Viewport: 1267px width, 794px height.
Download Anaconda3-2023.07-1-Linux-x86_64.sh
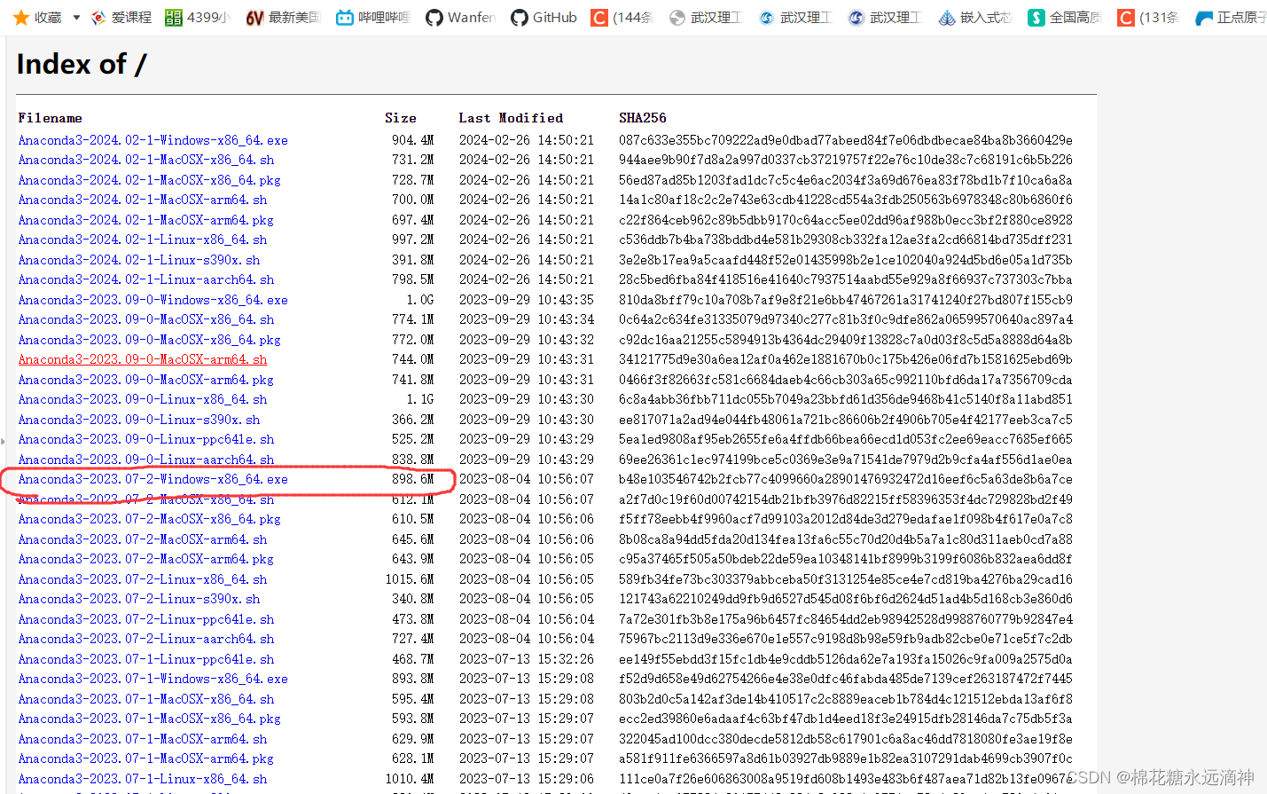pos(142,779)
